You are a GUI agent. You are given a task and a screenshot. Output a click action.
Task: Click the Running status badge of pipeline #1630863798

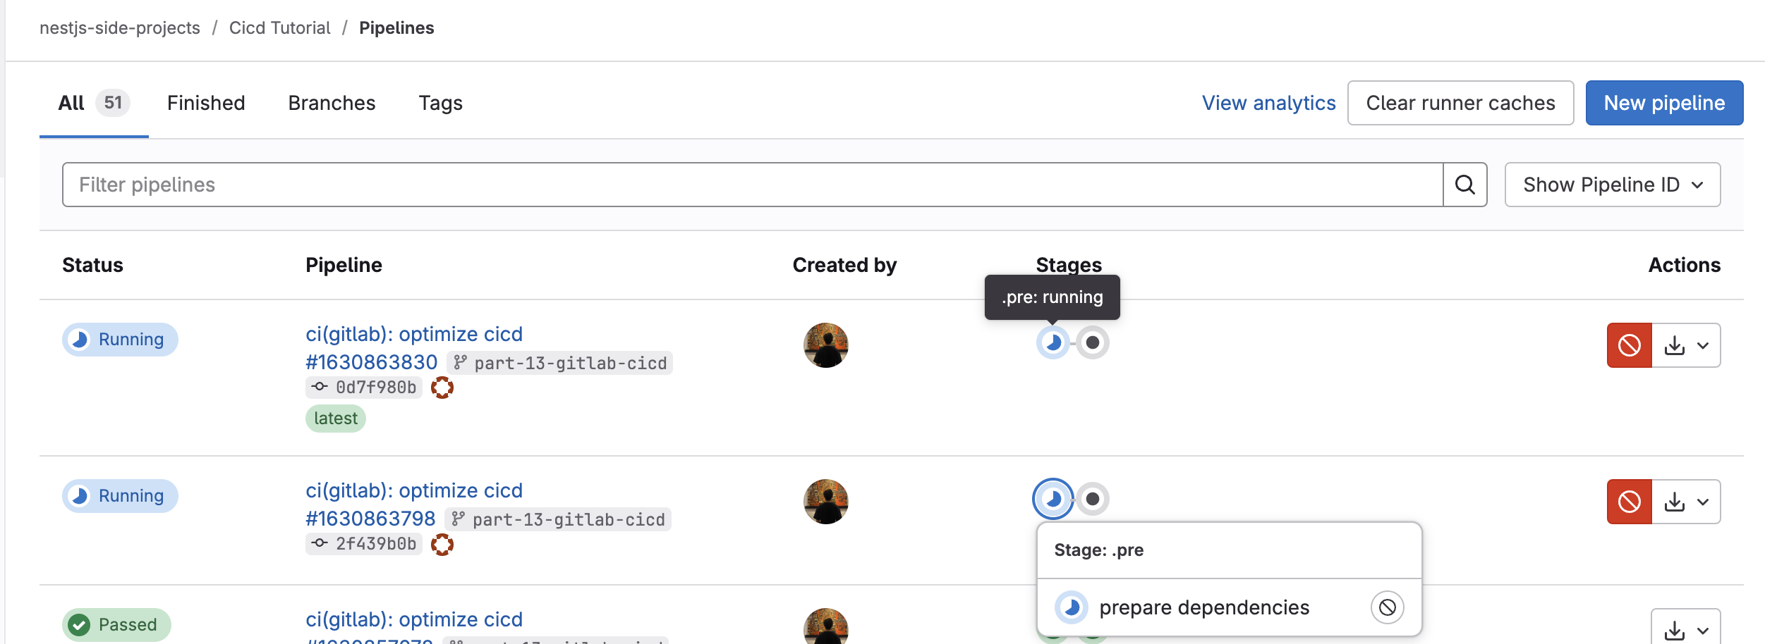120,495
